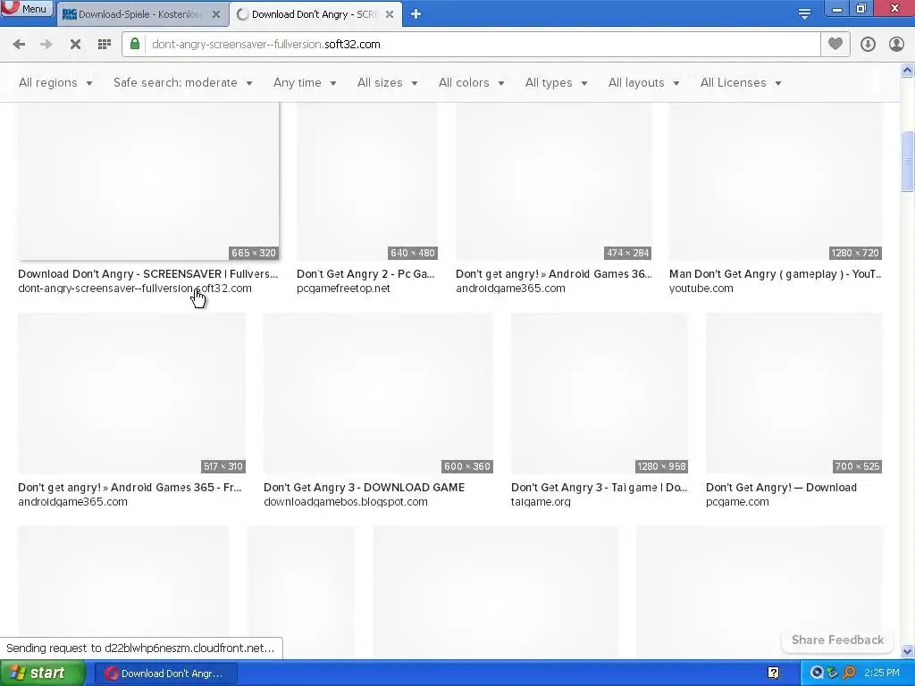Go back with the back arrow
The image size is (915, 686).
19,45
